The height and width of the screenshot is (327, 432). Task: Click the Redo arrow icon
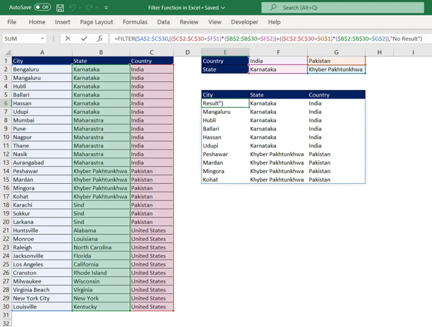coord(89,8)
